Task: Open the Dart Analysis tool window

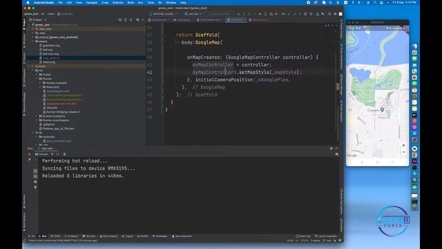Action: [108, 237]
